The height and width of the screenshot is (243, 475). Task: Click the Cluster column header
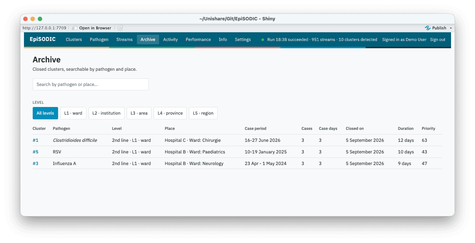coord(39,128)
